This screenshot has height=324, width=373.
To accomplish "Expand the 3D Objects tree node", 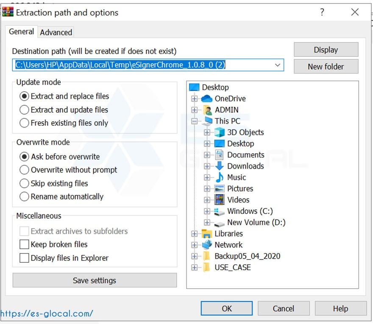I will click(x=207, y=132).
